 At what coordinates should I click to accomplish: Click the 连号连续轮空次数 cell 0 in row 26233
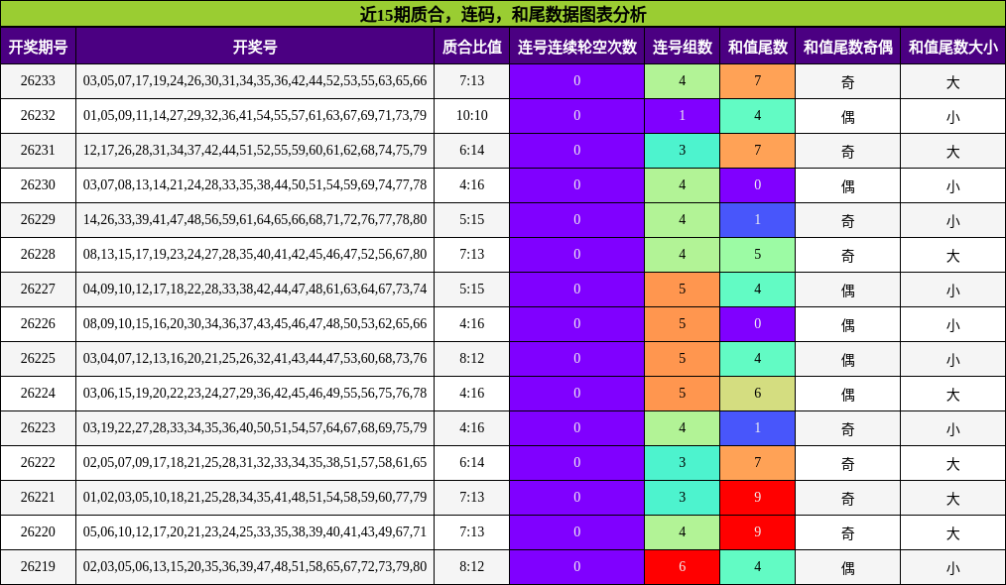[576, 81]
